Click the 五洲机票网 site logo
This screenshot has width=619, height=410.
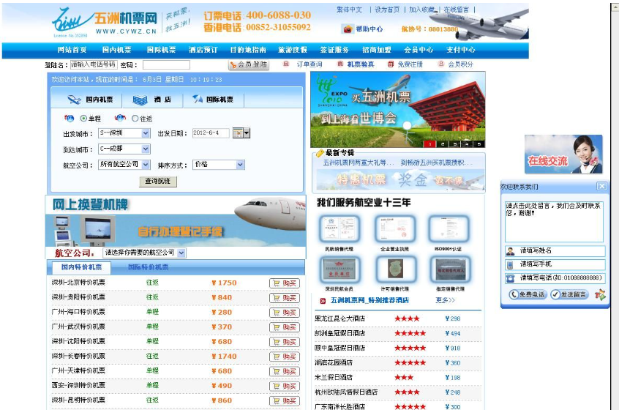pyautogui.click(x=105, y=23)
